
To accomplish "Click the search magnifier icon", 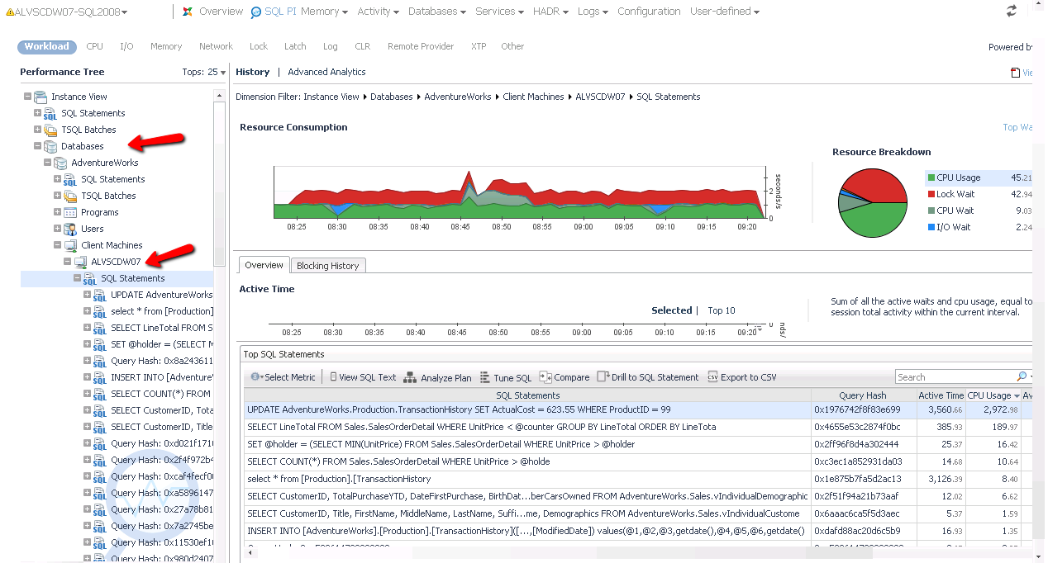I will (x=1022, y=377).
